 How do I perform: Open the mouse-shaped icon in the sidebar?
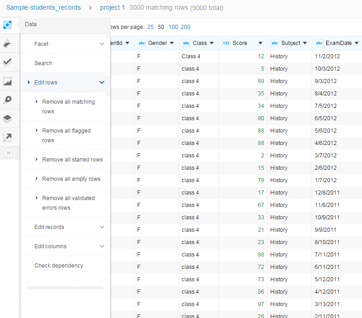7,44
